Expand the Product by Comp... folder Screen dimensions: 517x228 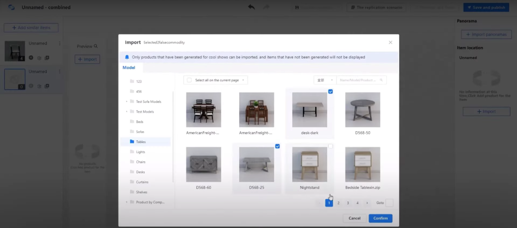click(127, 202)
